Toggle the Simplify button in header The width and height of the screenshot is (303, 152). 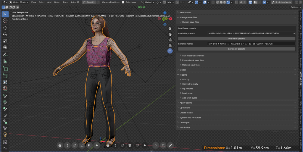click(x=89, y=2)
